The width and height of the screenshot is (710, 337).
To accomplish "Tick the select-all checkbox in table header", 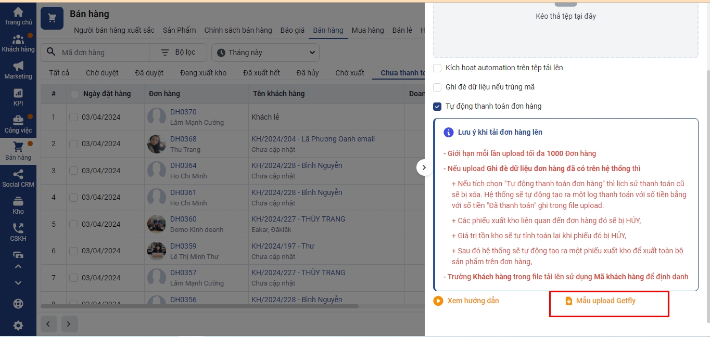I will coord(75,94).
